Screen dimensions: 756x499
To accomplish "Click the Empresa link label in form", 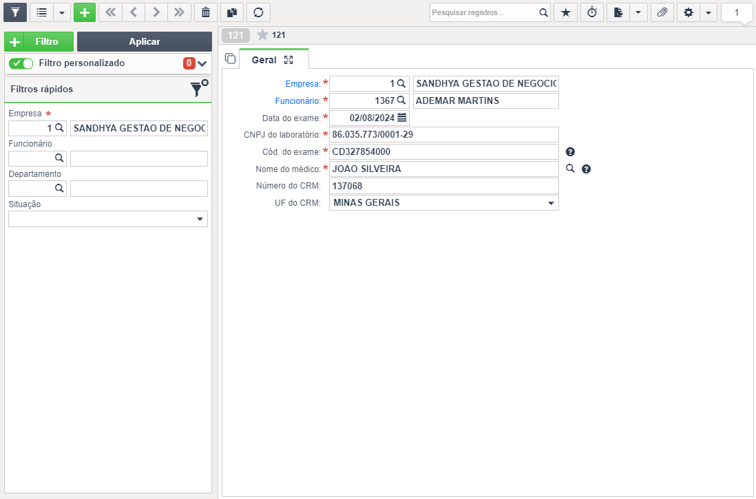I will tap(303, 84).
